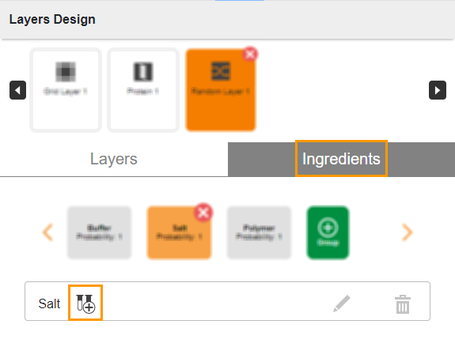Switch to the Layers tab
The image size is (455, 343).
point(114,159)
